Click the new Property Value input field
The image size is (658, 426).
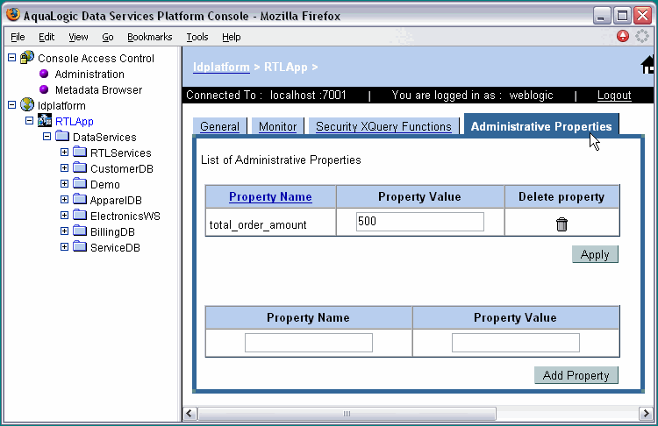point(515,343)
